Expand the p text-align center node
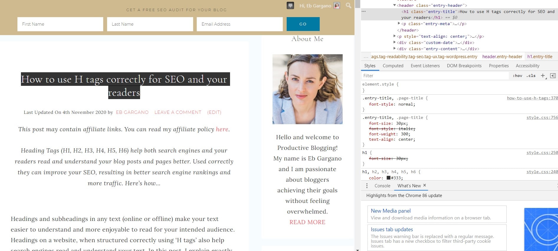The width and height of the screenshot is (558, 251). (394, 36)
